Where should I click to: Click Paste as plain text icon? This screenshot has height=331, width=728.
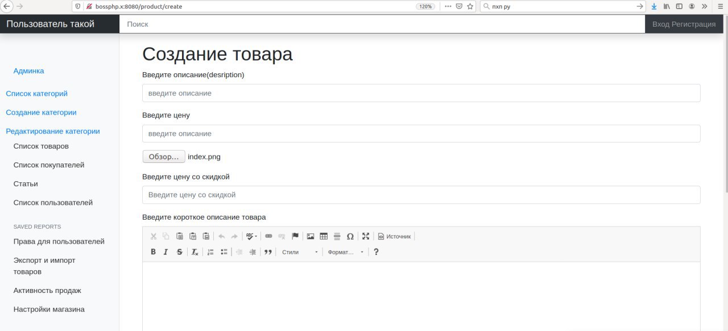tap(193, 236)
